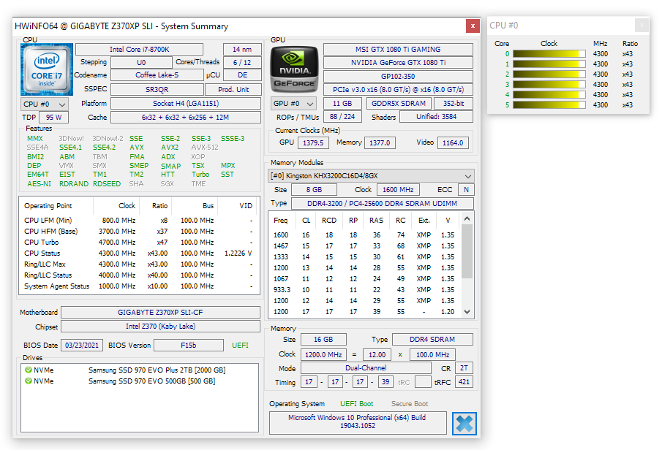662x450 pixels.
Task: Click the AES-NI feature label
Action: [40, 184]
